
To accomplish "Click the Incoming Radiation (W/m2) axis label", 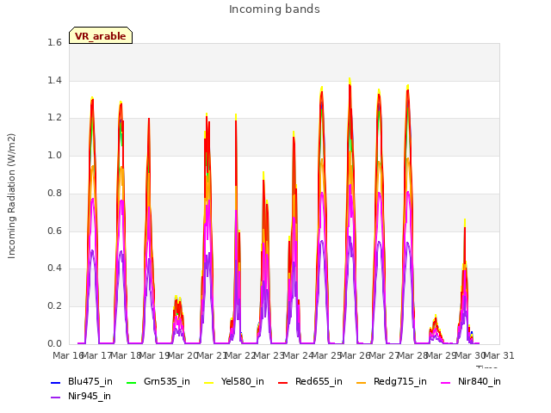I will 11,196.
